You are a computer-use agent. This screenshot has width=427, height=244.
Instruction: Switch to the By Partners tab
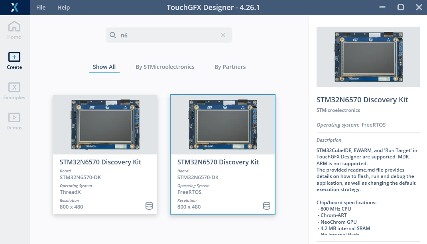230,67
